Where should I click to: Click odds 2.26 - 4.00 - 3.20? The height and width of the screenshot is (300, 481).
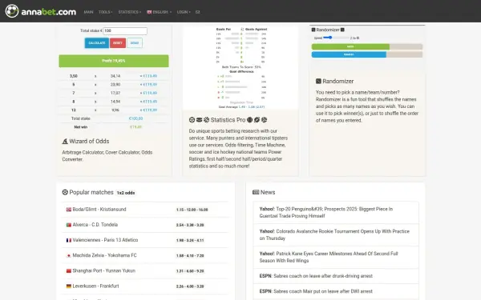[x=190, y=286]
